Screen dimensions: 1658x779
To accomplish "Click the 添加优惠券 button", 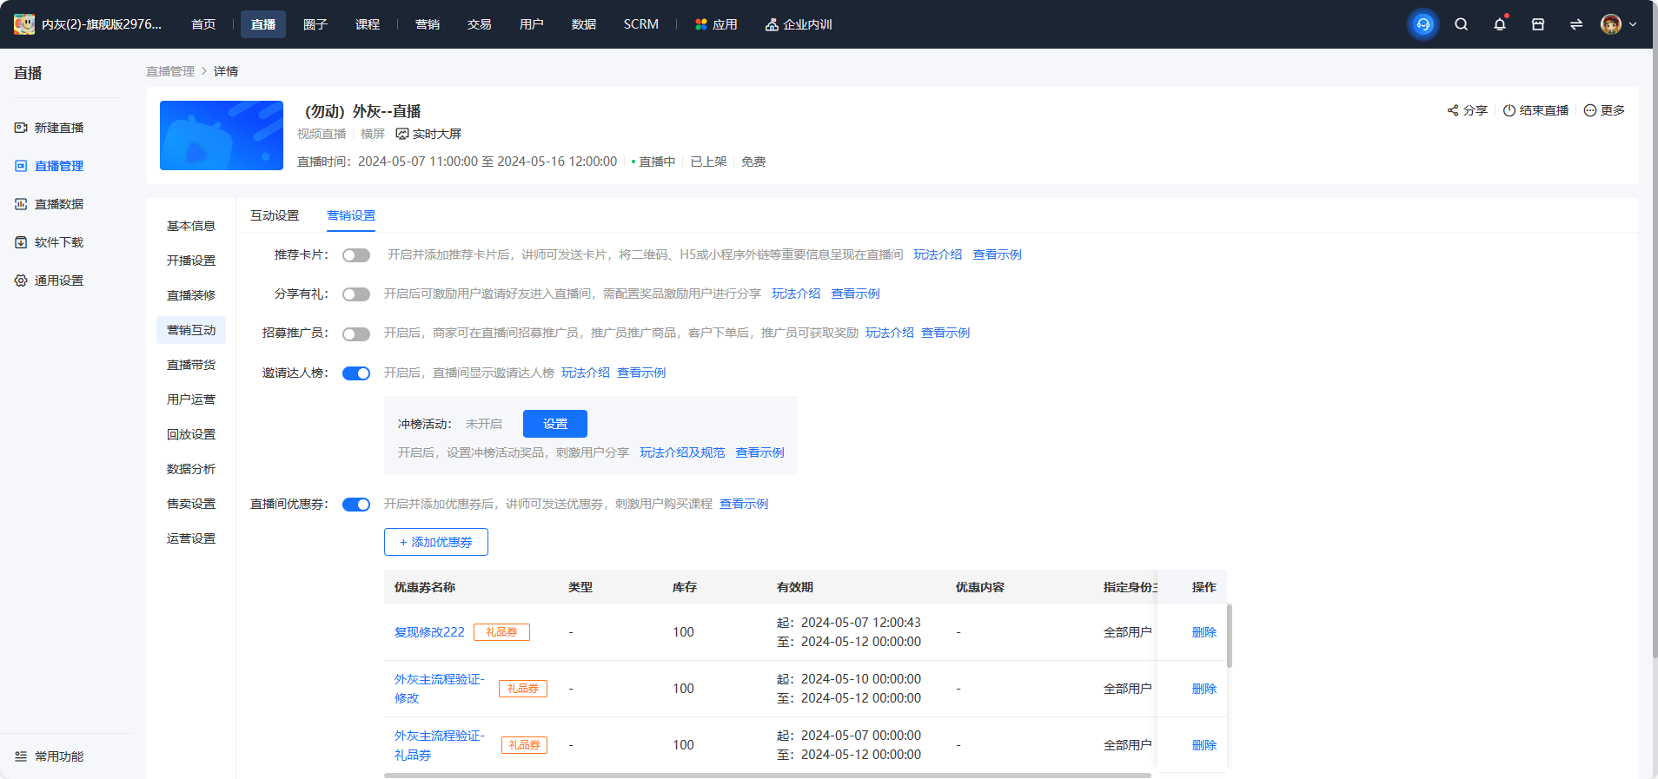I will click(x=436, y=542).
